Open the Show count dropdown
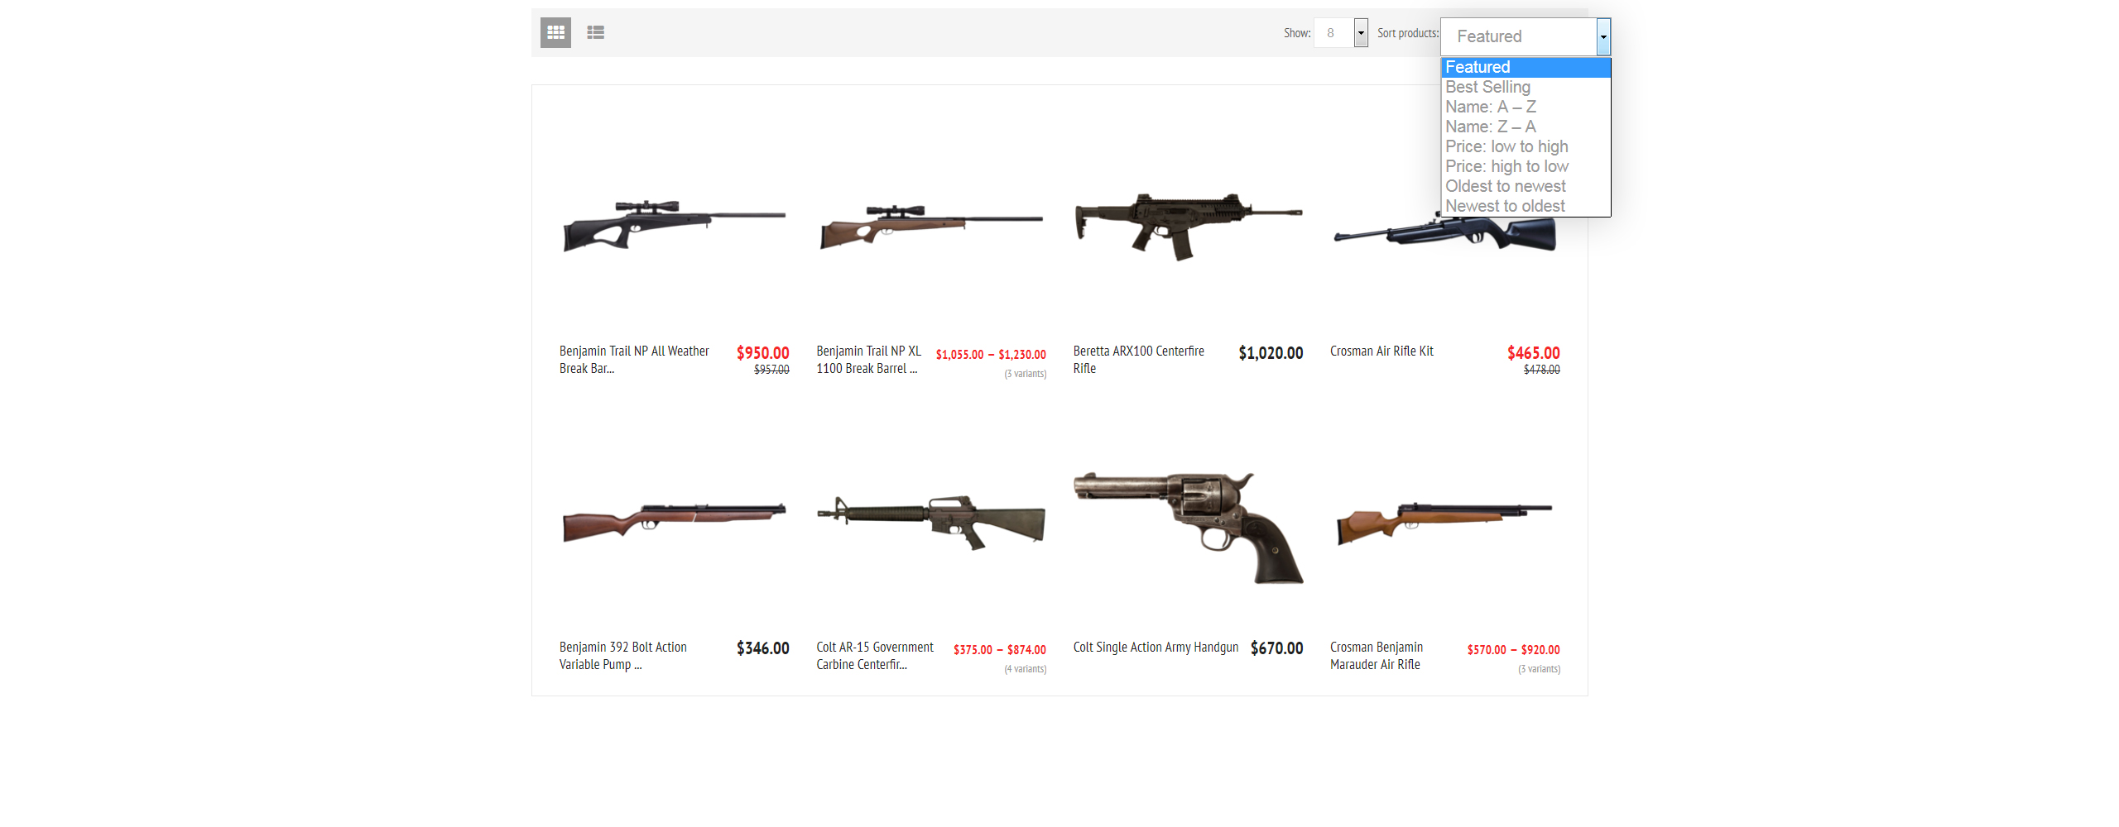The image size is (2119, 827). (x=1341, y=33)
